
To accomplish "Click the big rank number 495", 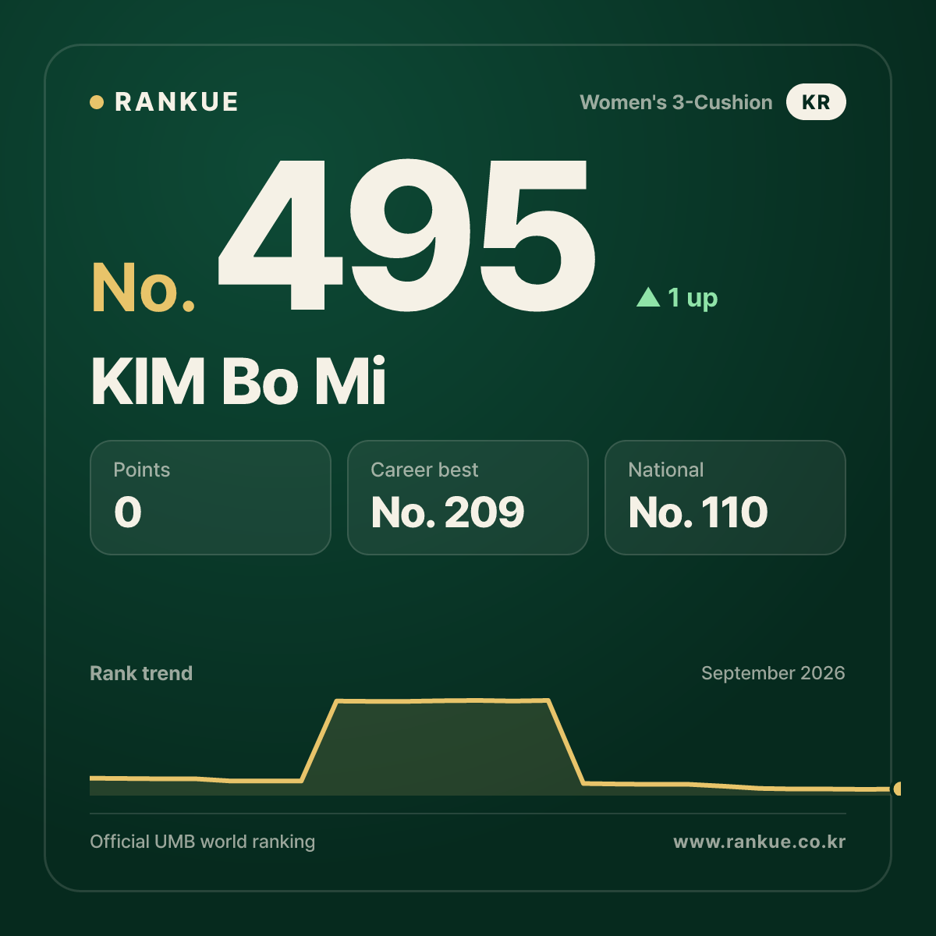I will click(x=408, y=234).
